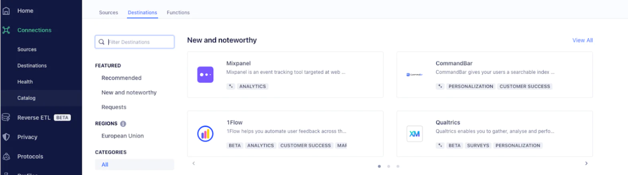Click the Mixpanel purple logo icon
This screenshot has height=175, width=628.
click(205, 75)
